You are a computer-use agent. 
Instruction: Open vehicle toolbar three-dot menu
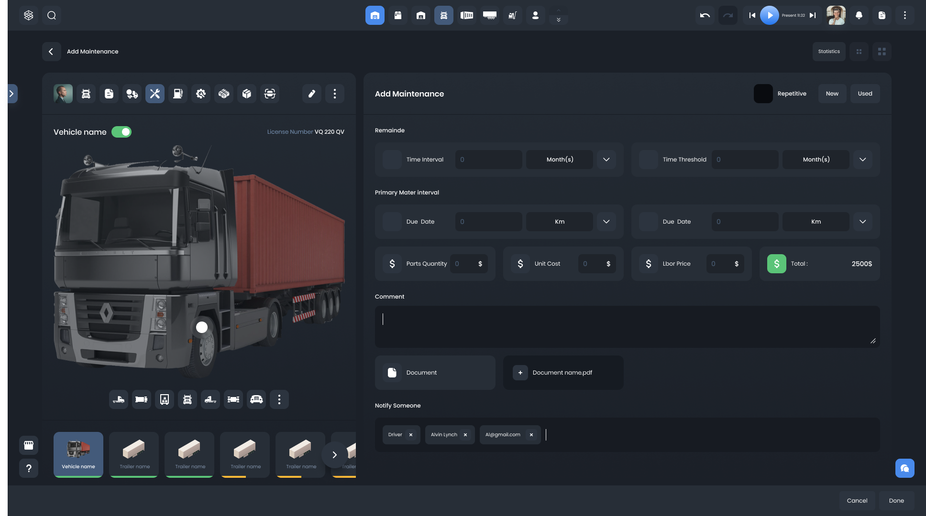click(335, 94)
